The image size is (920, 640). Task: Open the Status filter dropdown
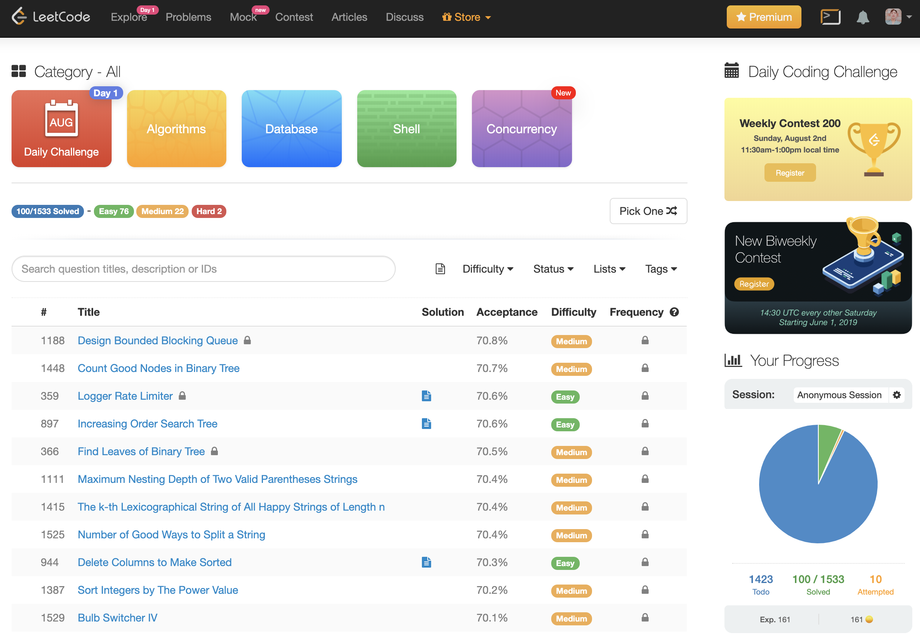point(553,269)
